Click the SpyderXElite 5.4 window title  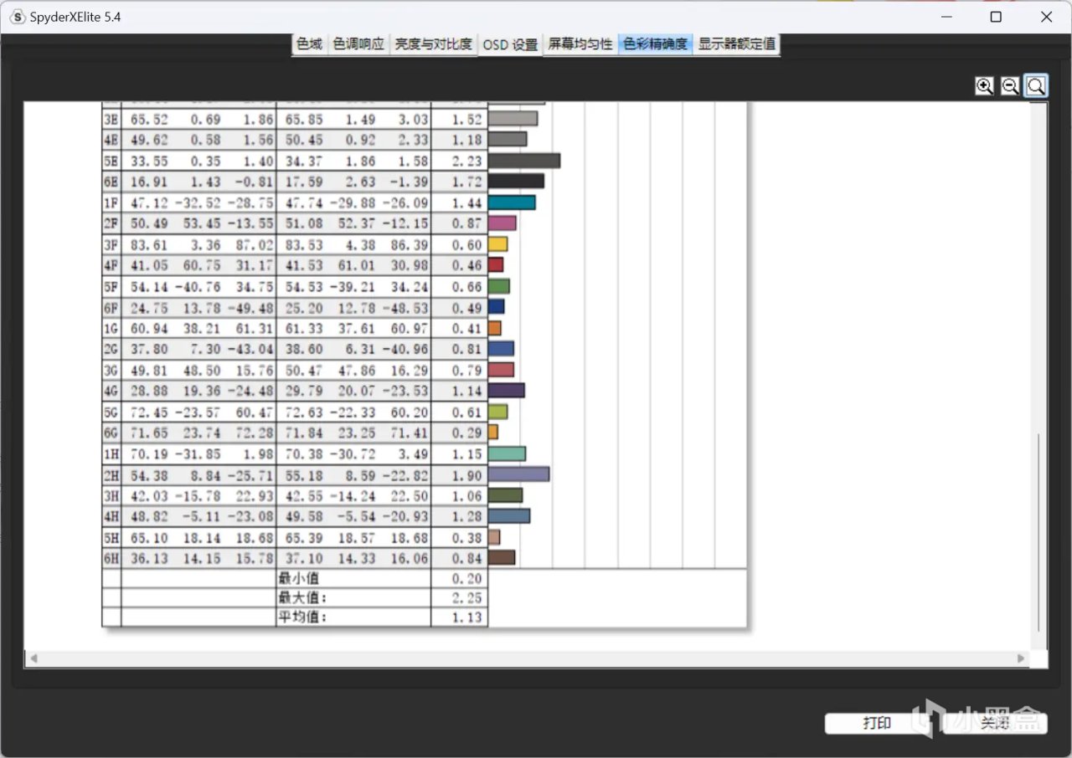click(76, 17)
